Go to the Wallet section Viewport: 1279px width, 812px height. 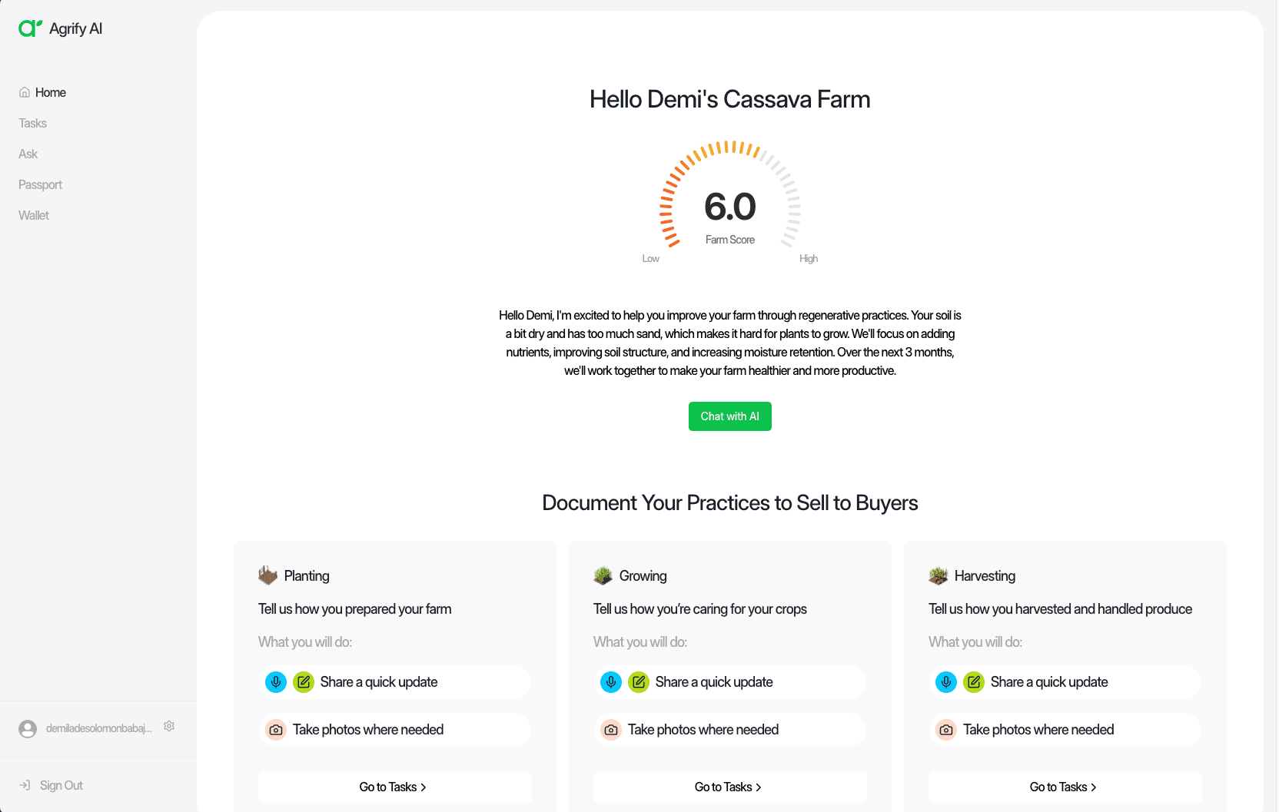click(34, 215)
